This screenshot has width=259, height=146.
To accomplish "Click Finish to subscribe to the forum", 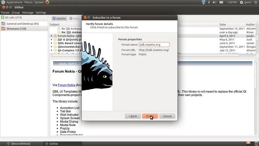I will (150, 116).
